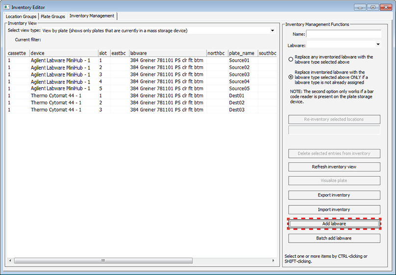Select 'ONLY if labware type not assigned' option
The image size is (396, 275).
coord(291,77)
